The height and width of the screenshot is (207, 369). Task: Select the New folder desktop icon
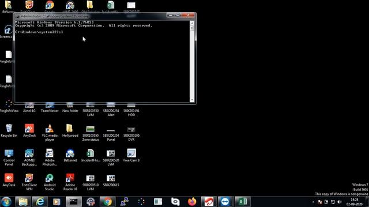coord(70,108)
